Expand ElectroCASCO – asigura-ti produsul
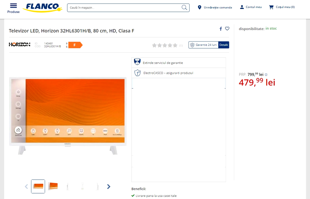 [179, 73]
